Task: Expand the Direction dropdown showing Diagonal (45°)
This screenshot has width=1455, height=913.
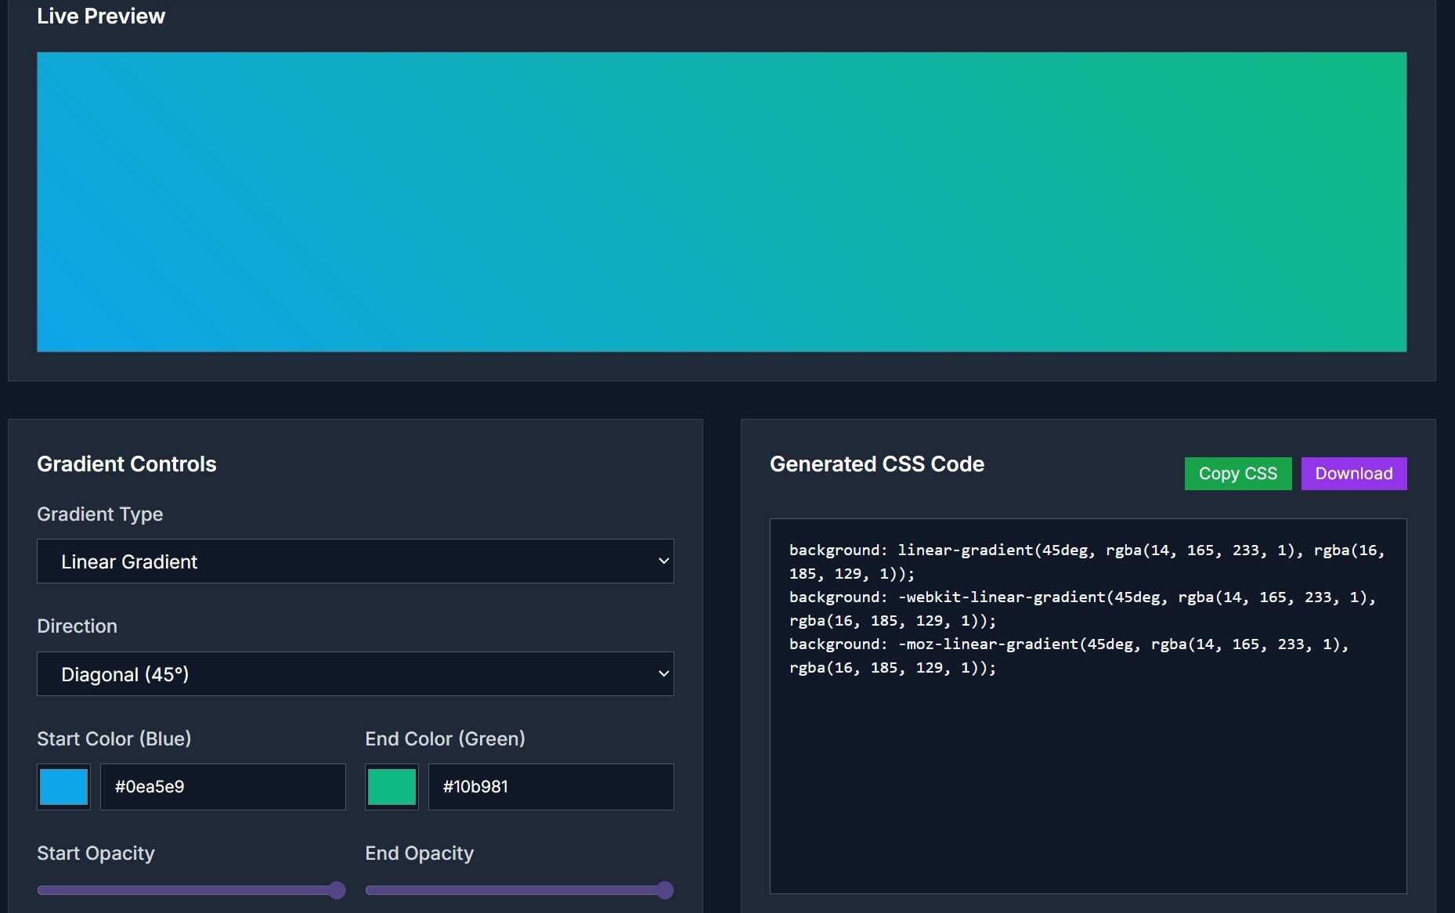Action: (355, 674)
